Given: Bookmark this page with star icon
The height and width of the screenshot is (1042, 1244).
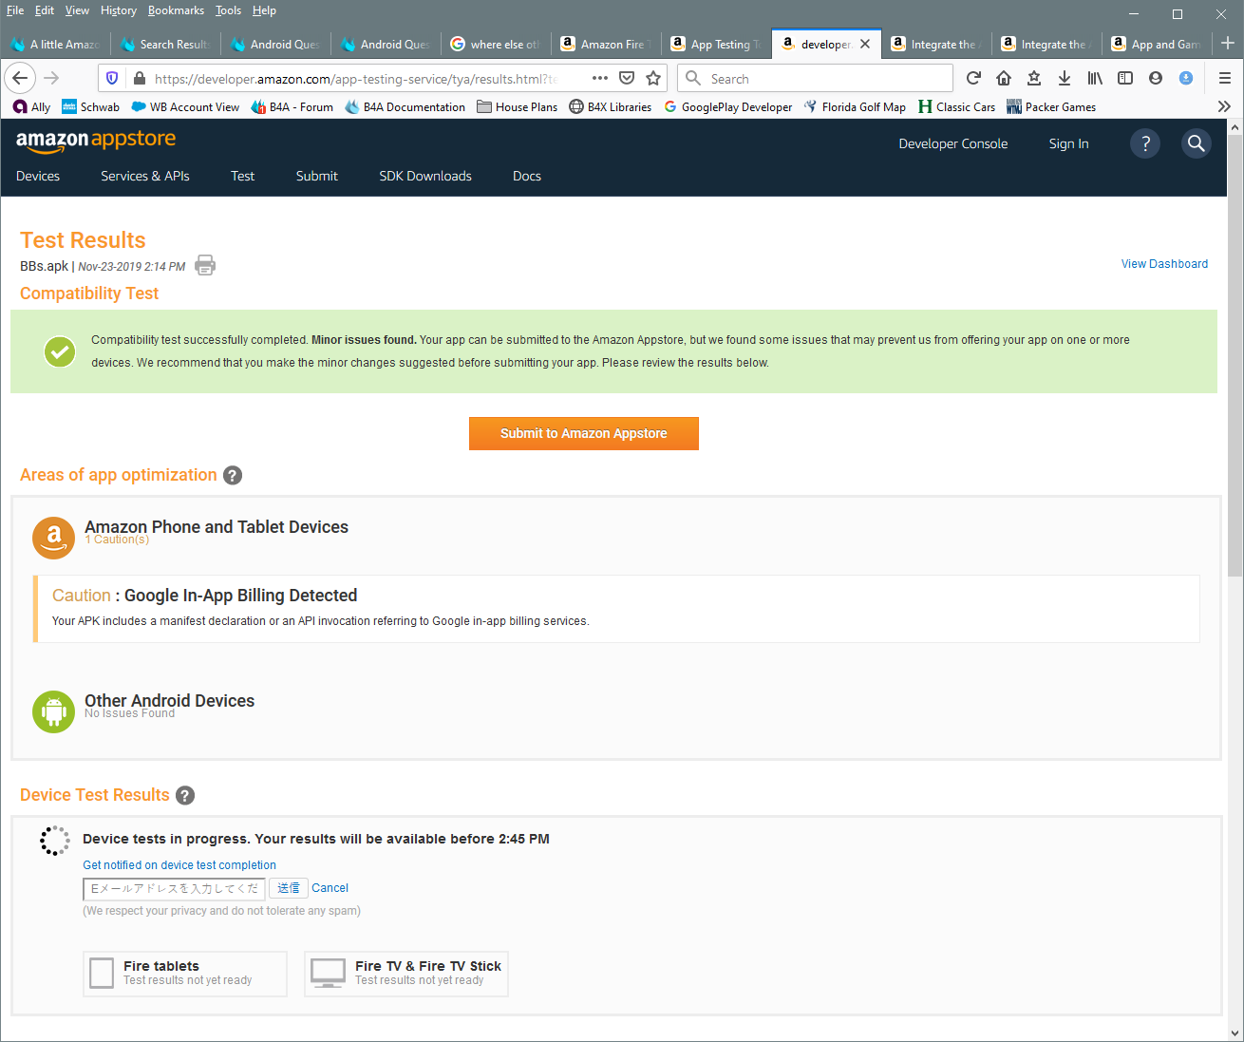Looking at the screenshot, I should click(x=653, y=78).
